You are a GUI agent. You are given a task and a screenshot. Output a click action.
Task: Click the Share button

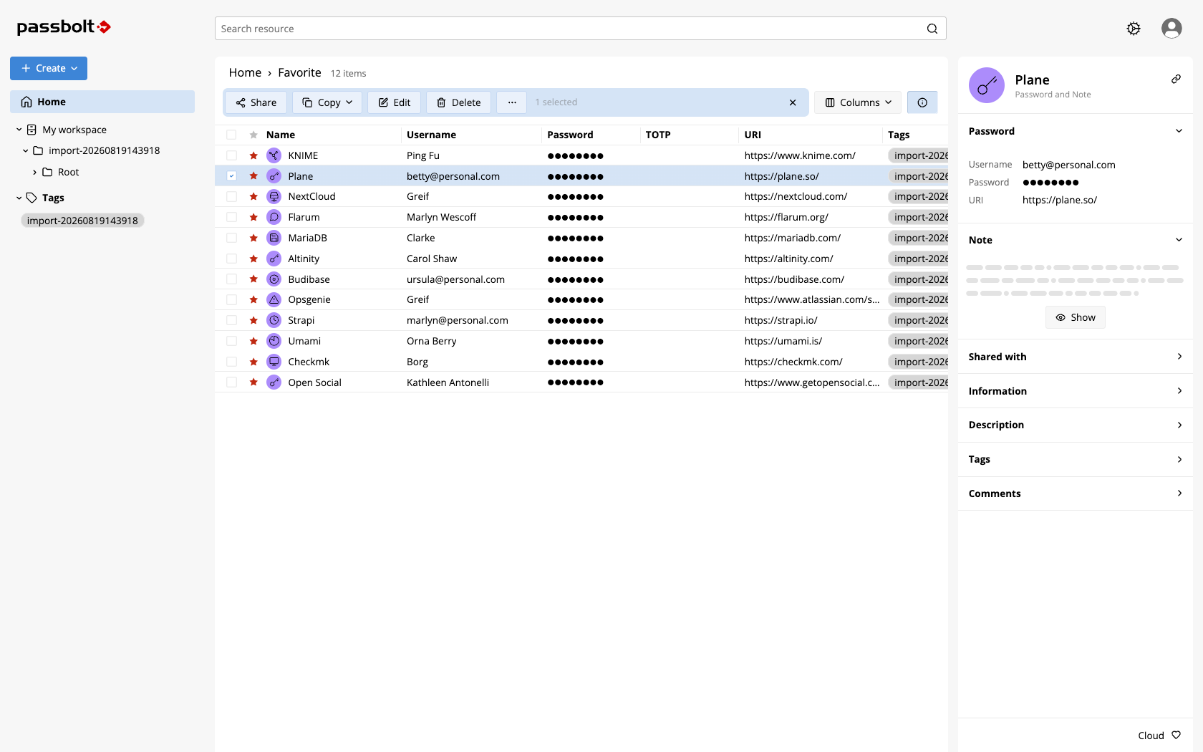[256, 102]
